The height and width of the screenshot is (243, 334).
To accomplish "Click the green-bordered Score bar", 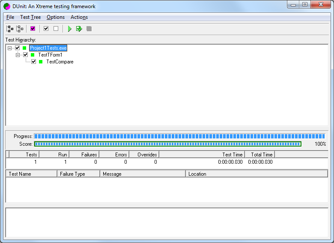I will (x=167, y=144).
